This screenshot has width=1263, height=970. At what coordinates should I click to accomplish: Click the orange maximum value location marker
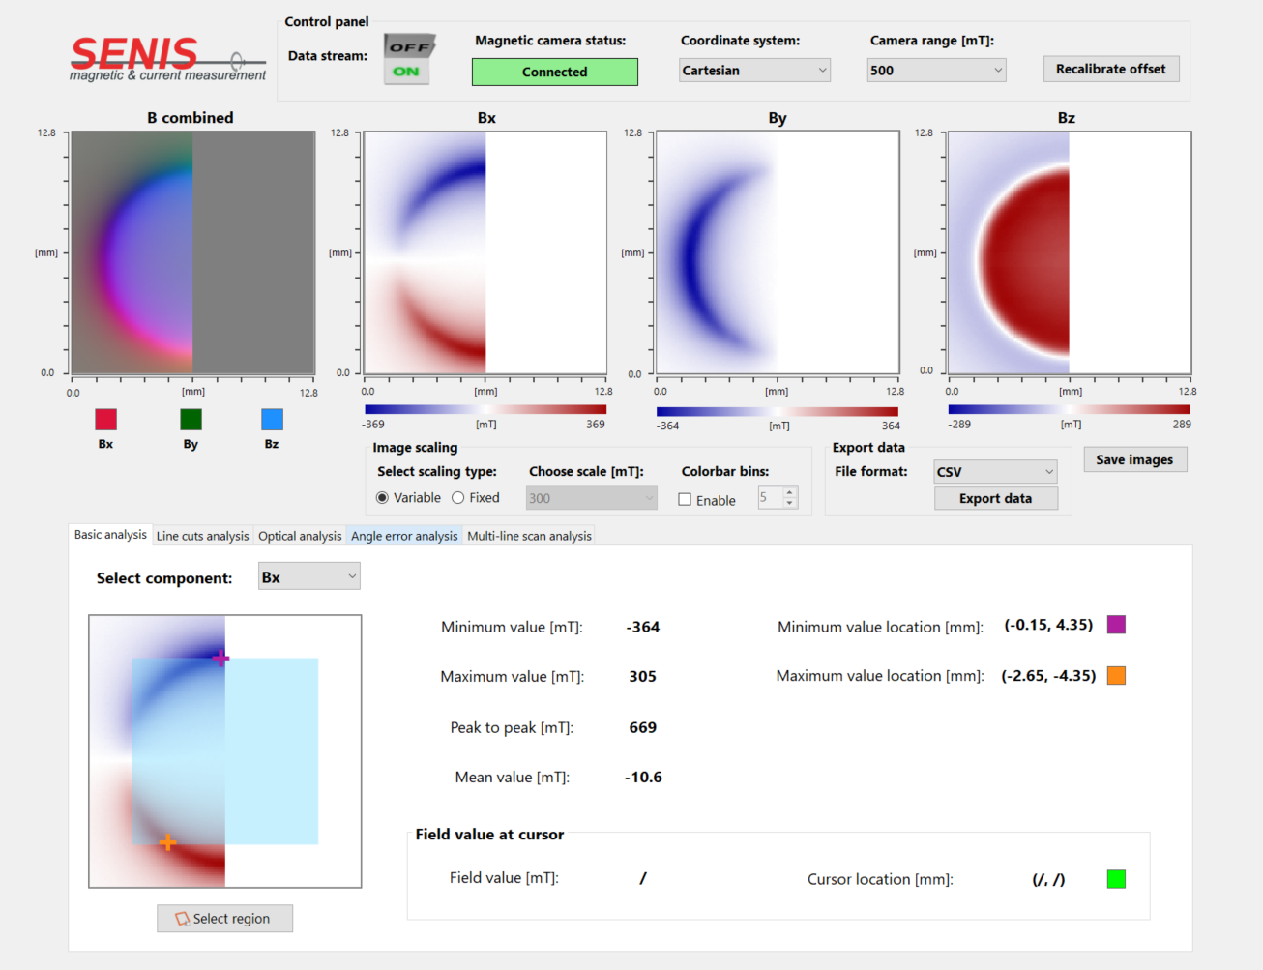1116,675
